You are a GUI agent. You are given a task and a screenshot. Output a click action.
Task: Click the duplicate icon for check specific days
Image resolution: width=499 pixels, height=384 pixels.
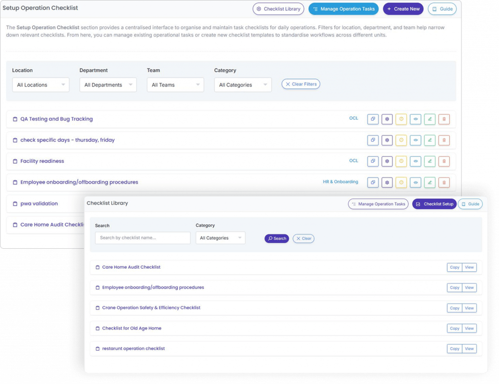point(373,140)
